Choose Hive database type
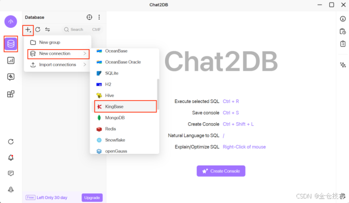 tap(124, 95)
